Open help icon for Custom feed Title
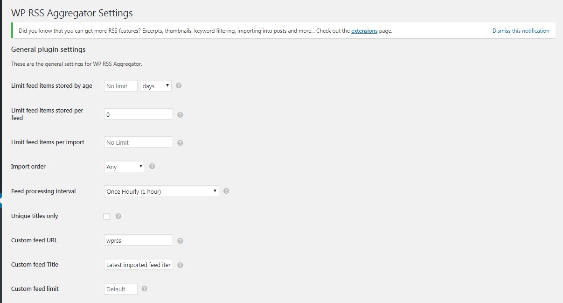563x303 pixels. click(x=180, y=265)
